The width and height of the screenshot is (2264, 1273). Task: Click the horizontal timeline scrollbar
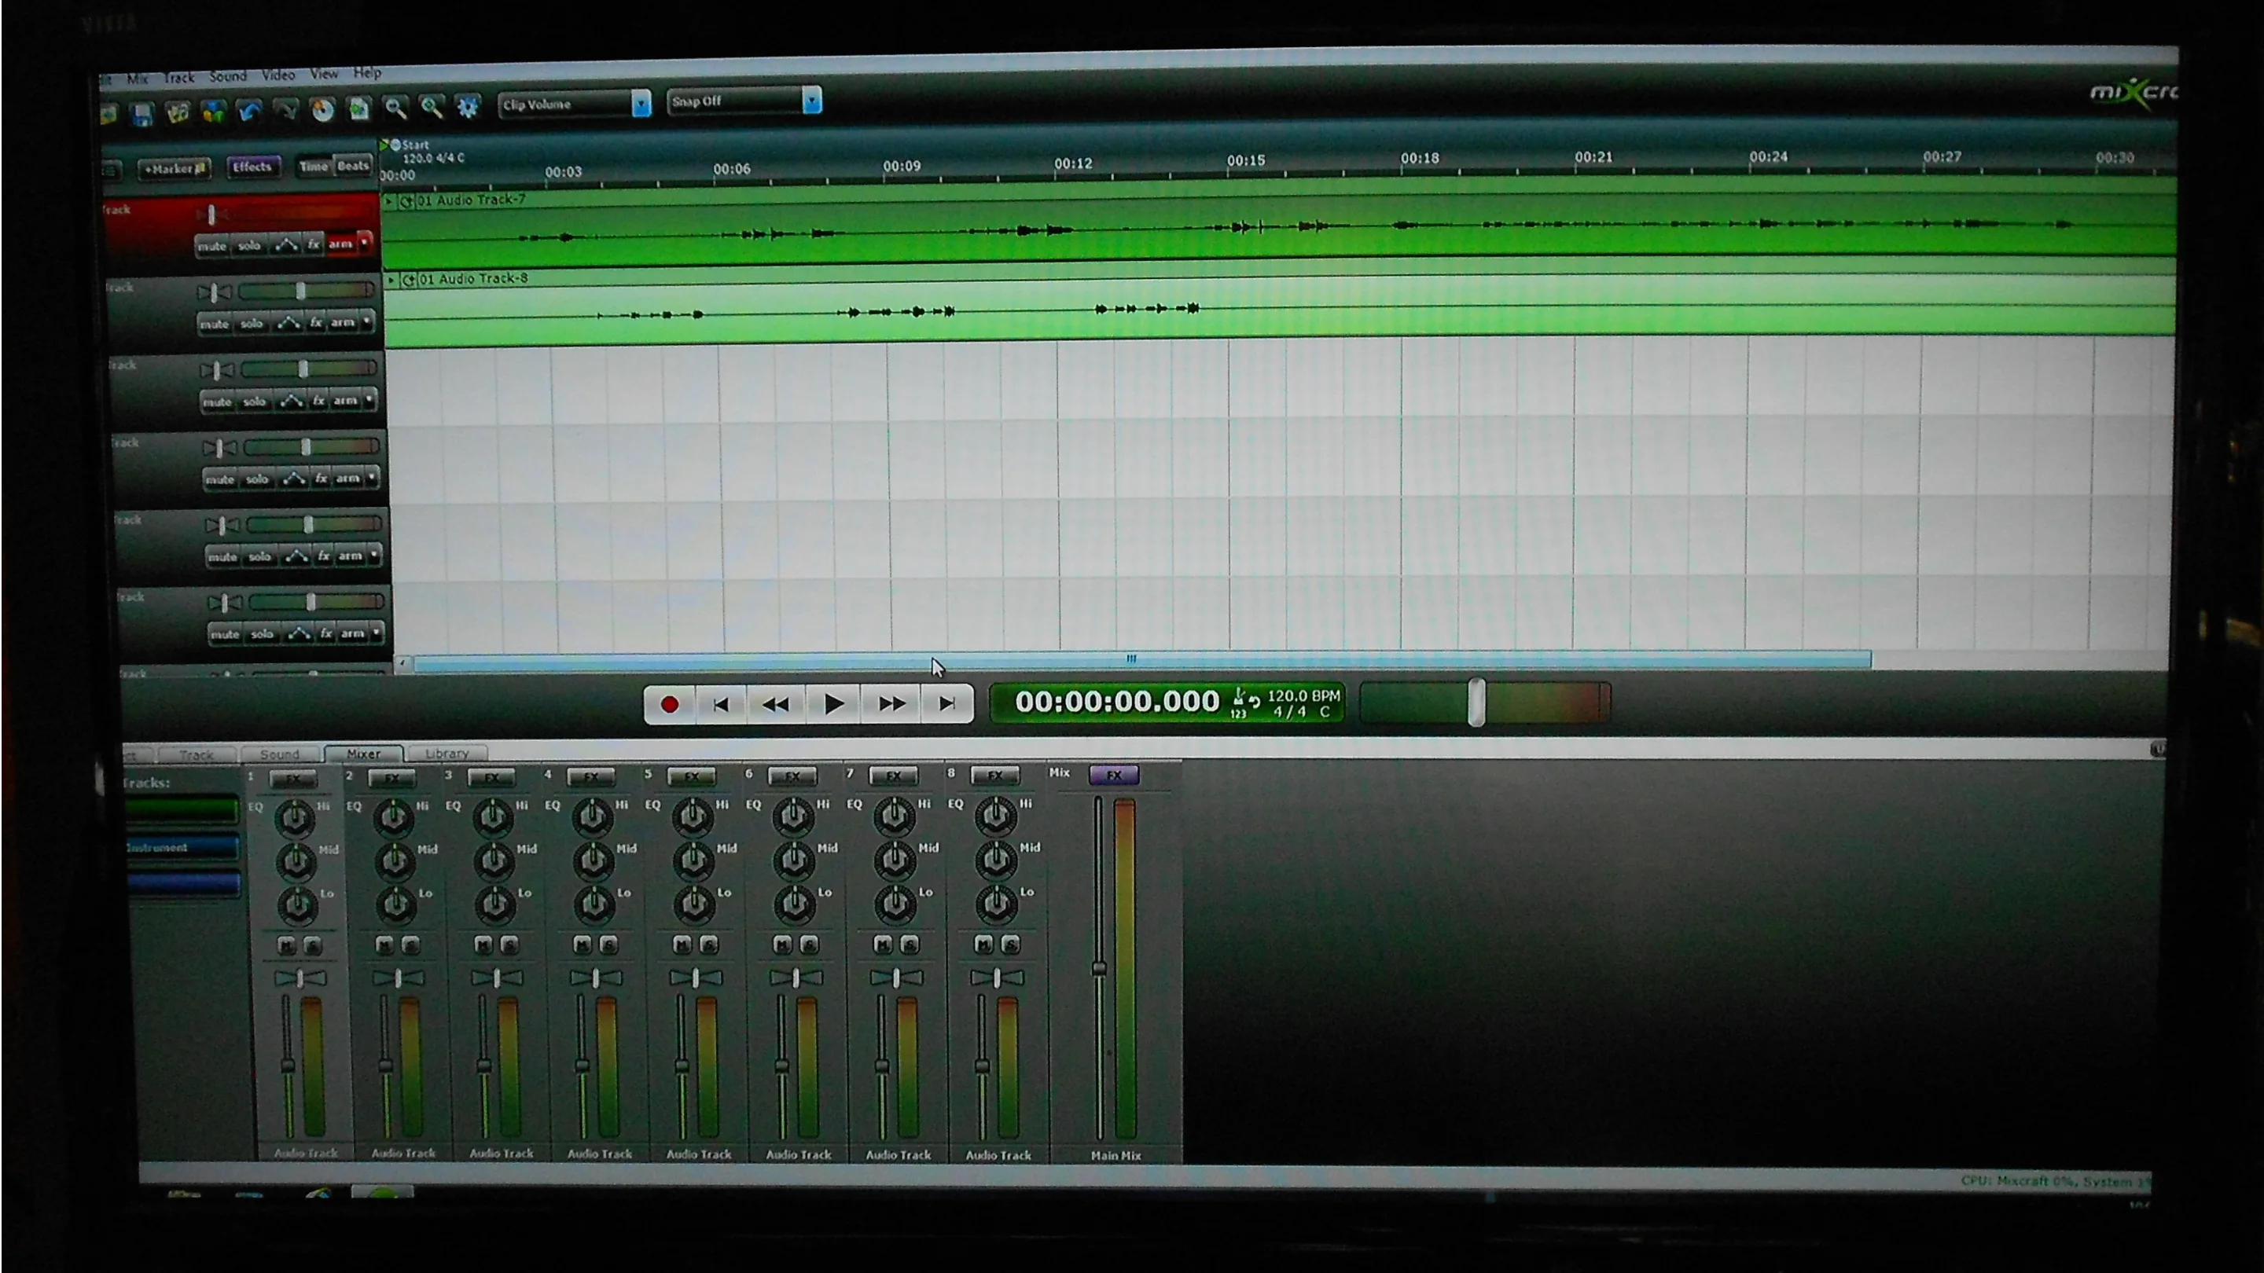(1141, 660)
